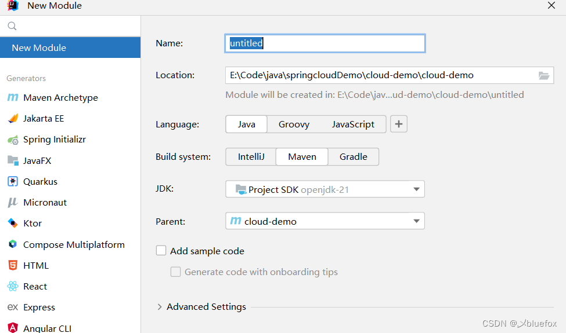Click the React atom icon

click(x=13, y=286)
